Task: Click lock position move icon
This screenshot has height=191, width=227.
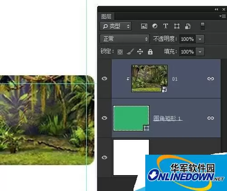Action: point(140,52)
